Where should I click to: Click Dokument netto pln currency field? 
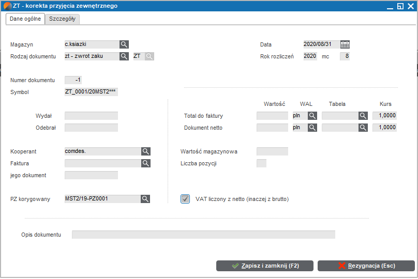(300, 128)
